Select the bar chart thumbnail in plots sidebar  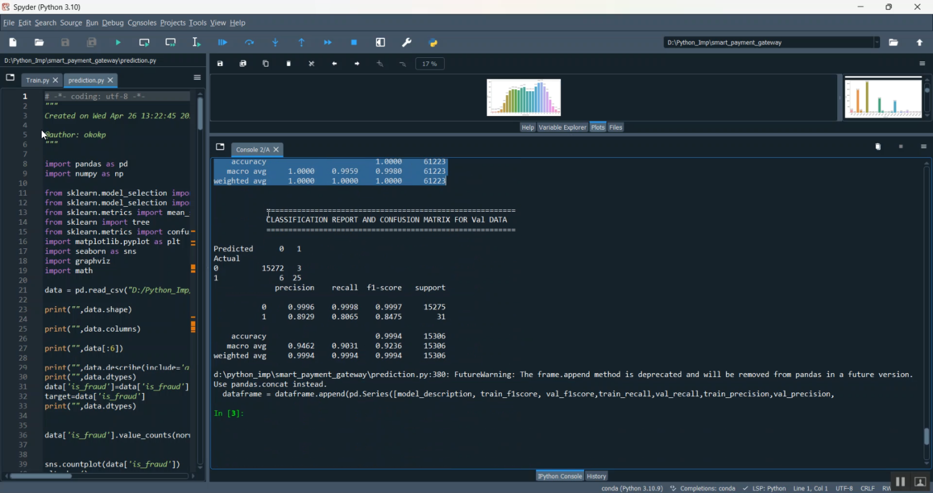pos(883,98)
